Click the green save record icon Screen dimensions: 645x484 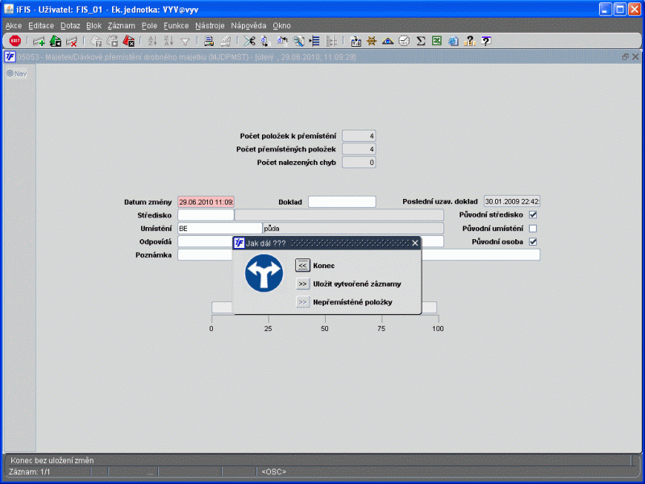coord(55,41)
